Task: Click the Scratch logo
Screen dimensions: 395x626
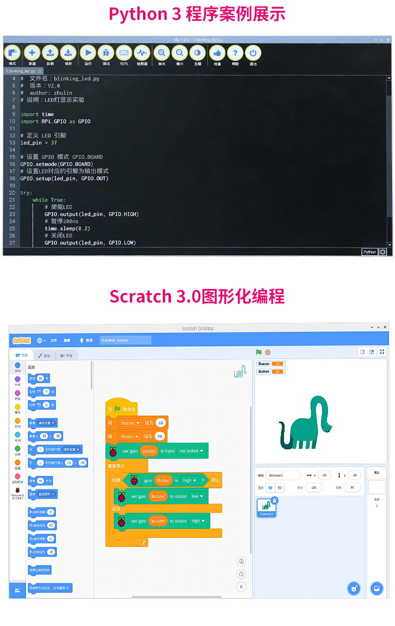Action: [21, 340]
